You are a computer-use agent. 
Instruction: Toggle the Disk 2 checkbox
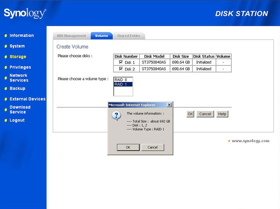121,69
